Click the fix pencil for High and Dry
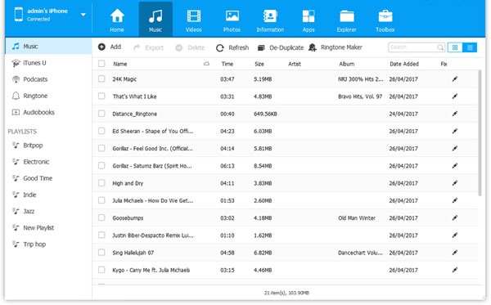491x305 pixels. point(455,183)
